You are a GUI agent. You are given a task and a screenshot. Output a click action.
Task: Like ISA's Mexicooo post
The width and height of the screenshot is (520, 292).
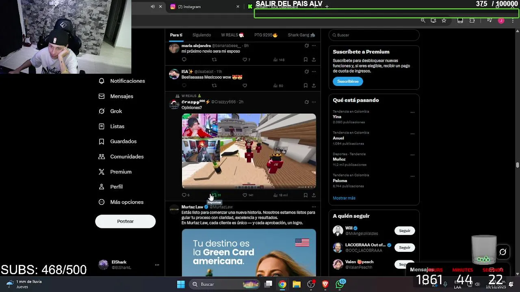click(x=245, y=86)
